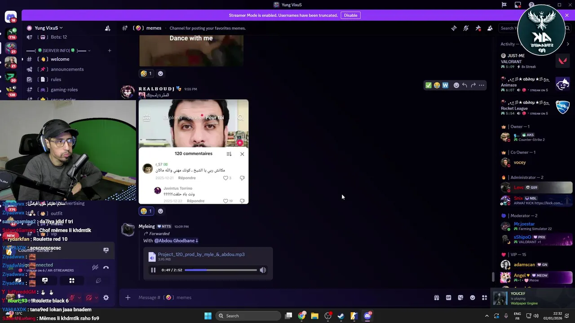This screenshot has height=323, width=575.
Task: Mute the mp3 player volume
Action: click(x=263, y=270)
